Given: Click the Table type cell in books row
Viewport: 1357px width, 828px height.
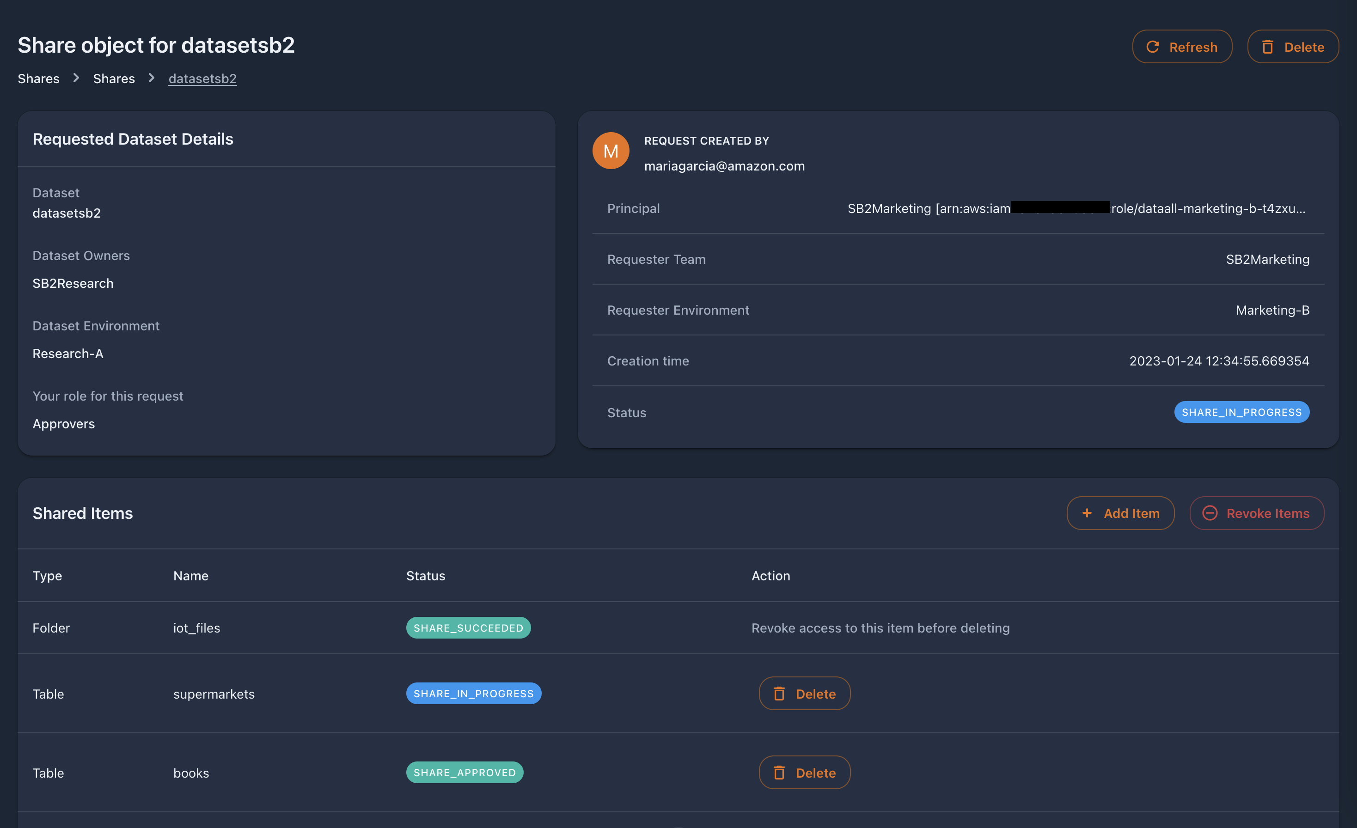Looking at the screenshot, I should click(x=49, y=773).
